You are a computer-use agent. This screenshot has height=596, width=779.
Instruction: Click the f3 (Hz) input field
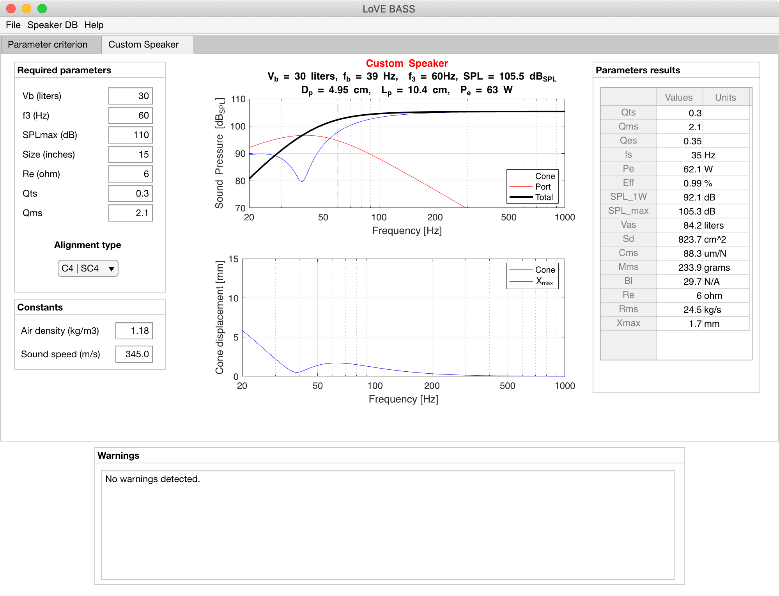point(130,115)
